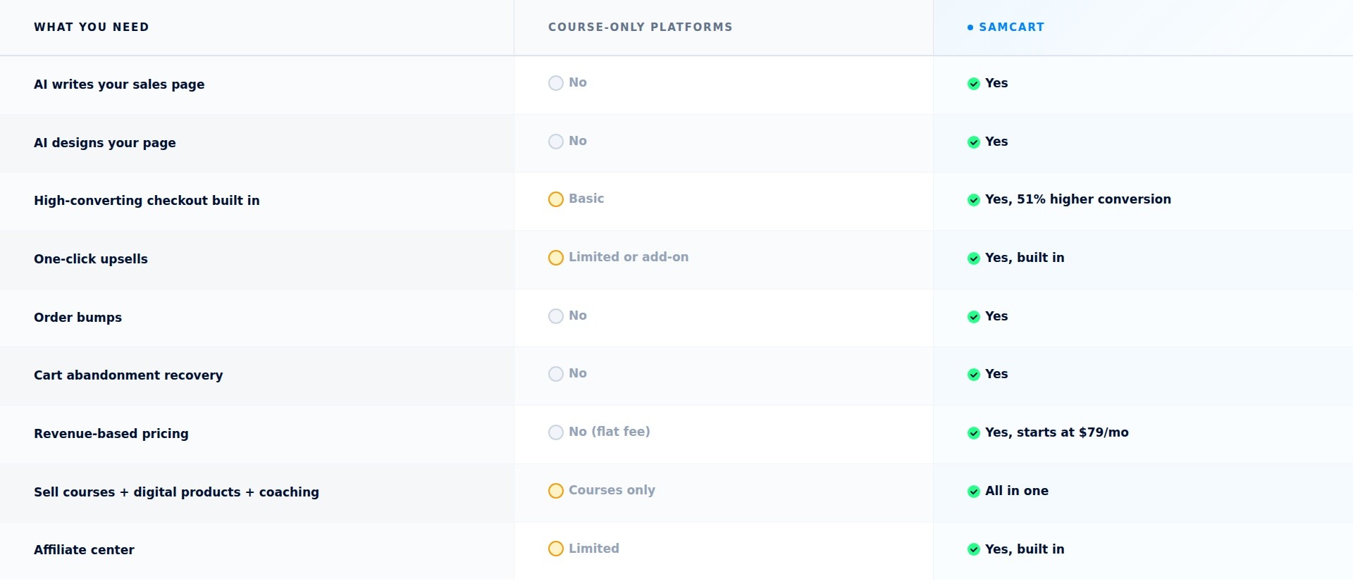The image size is (1353, 581).
Task: Click green check beside 51% higher conversion
Action: click(974, 200)
